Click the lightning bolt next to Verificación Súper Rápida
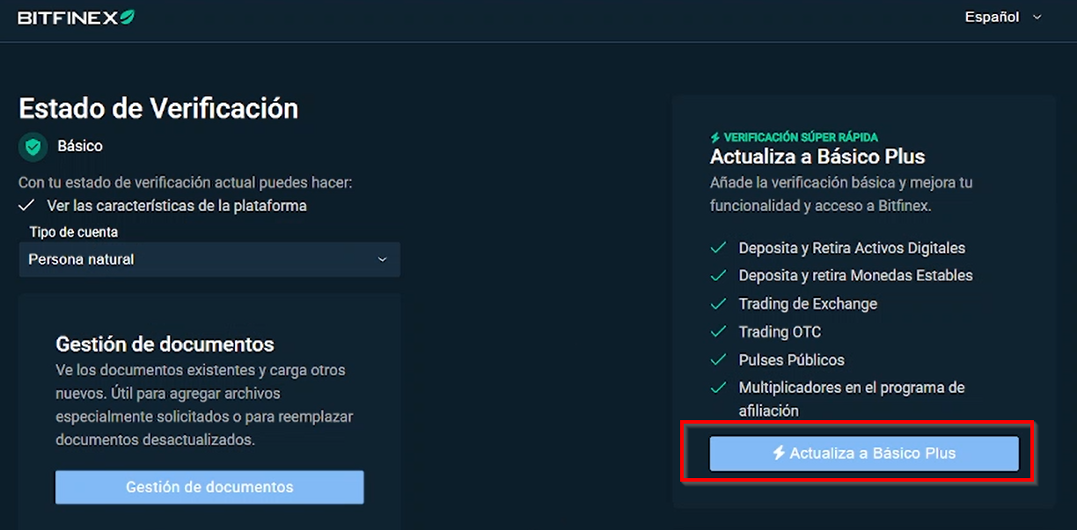The height and width of the screenshot is (530, 1077). [715, 137]
